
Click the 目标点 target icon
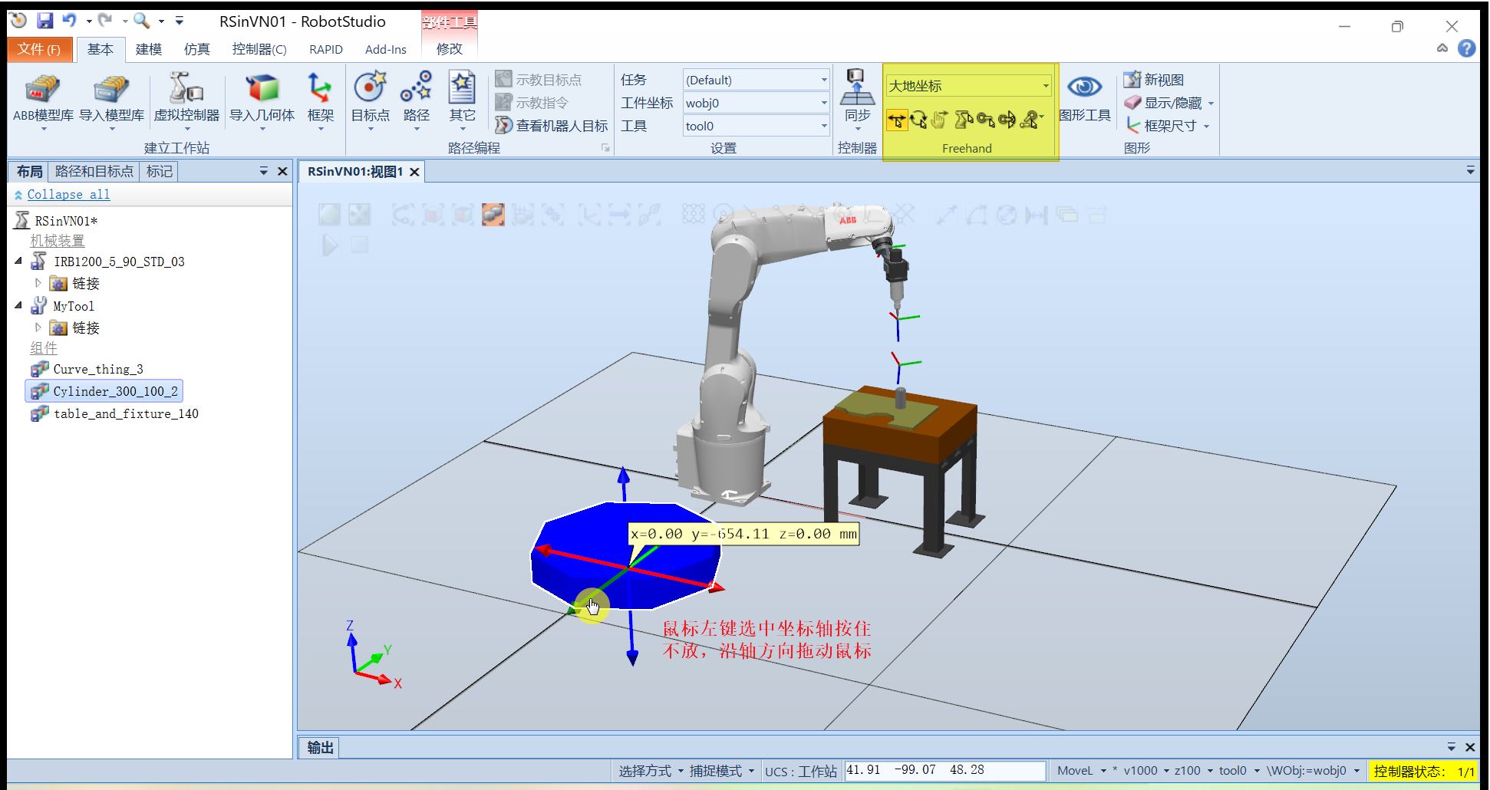[x=370, y=87]
